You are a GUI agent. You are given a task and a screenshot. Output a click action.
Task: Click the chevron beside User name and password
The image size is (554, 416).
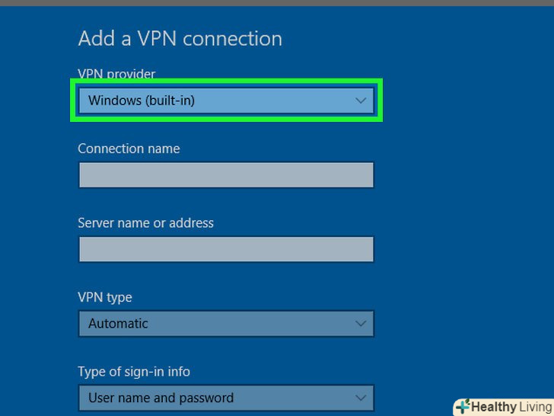tap(361, 398)
